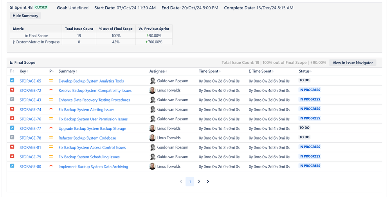The image size is (391, 197).
Task: Click the j: CustomMetric: In Progress row label
Action: [36, 42]
